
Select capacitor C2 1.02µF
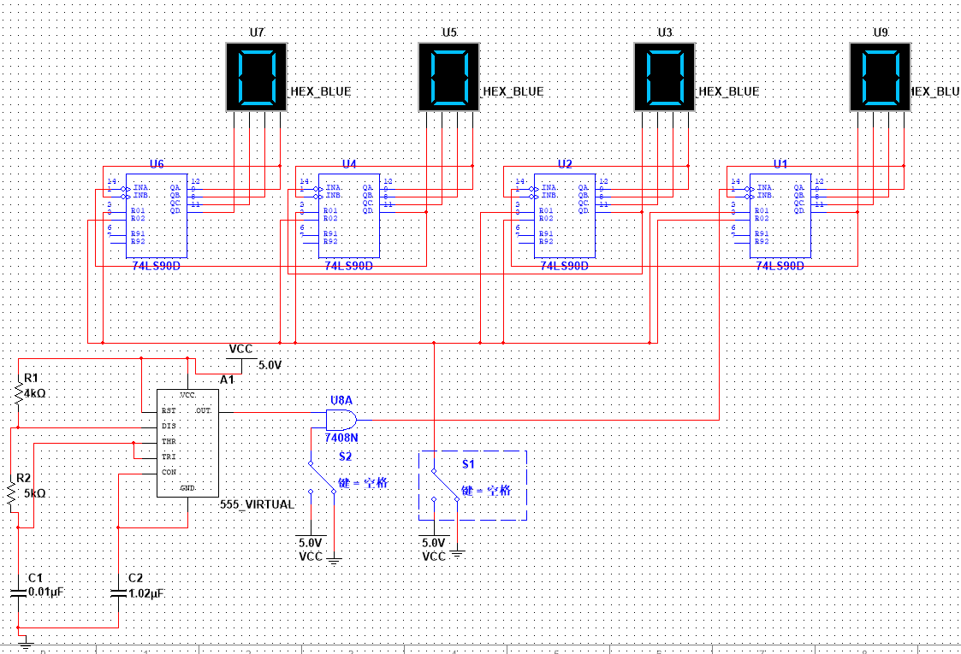118,592
